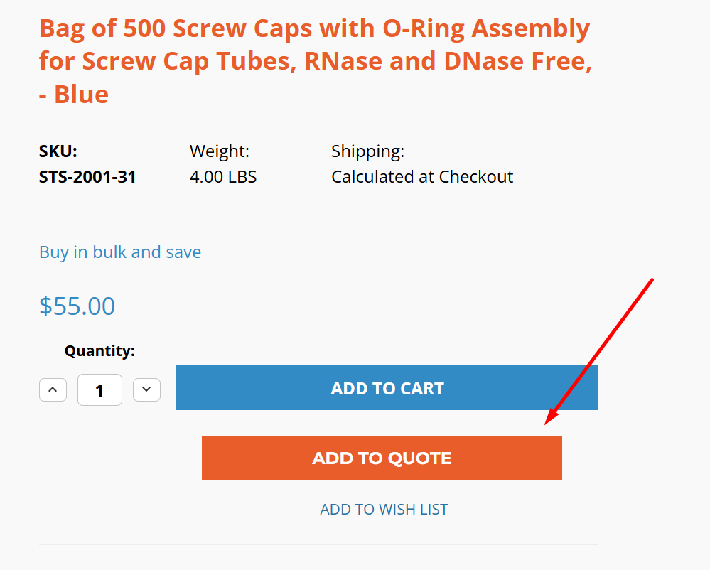
Task: Click the product title heading
Action: 316,61
